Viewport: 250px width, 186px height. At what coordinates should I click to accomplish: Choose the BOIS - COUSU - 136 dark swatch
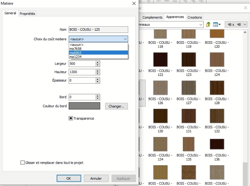click(x=217, y=144)
